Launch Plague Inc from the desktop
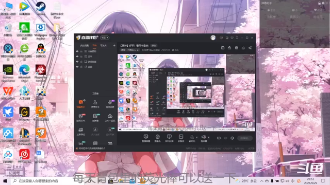330x185 pixels. [41, 73]
